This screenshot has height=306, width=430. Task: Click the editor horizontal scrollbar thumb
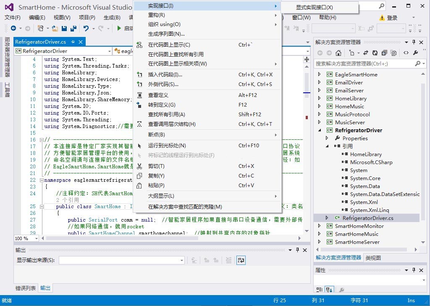click(x=122, y=238)
